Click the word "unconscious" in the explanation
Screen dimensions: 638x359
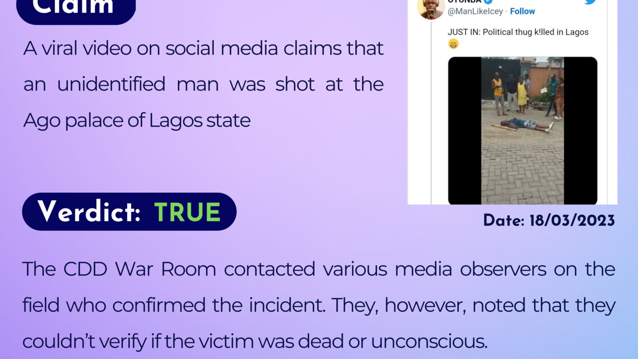(x=429, y=341)
